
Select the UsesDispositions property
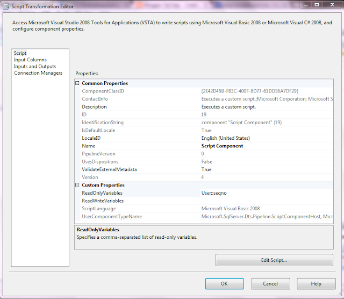point(100,162)
